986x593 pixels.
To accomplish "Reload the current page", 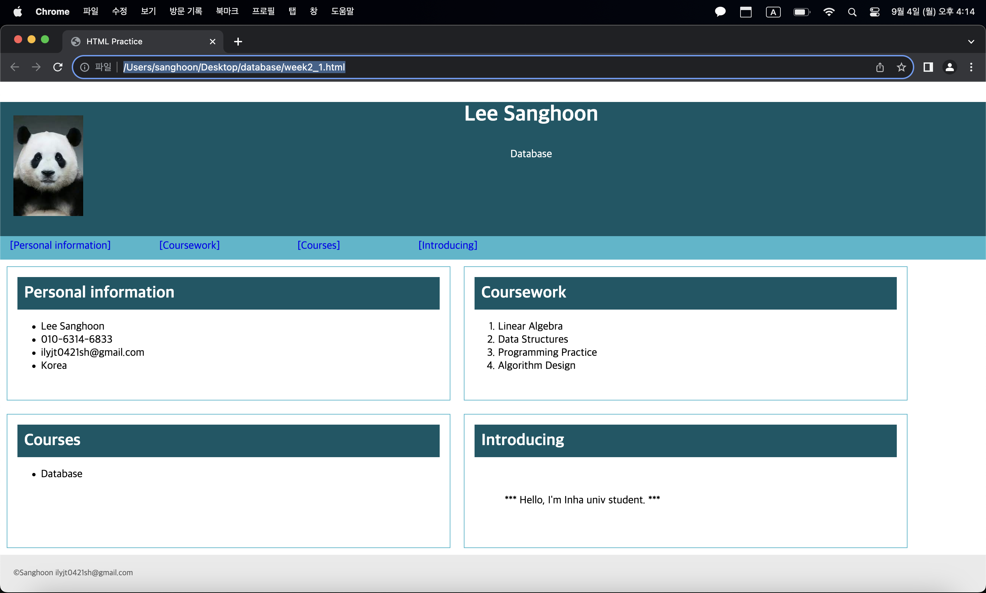I will [58, 67].
